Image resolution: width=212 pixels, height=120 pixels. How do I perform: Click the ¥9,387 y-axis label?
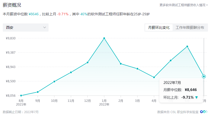tap(11, 52)
